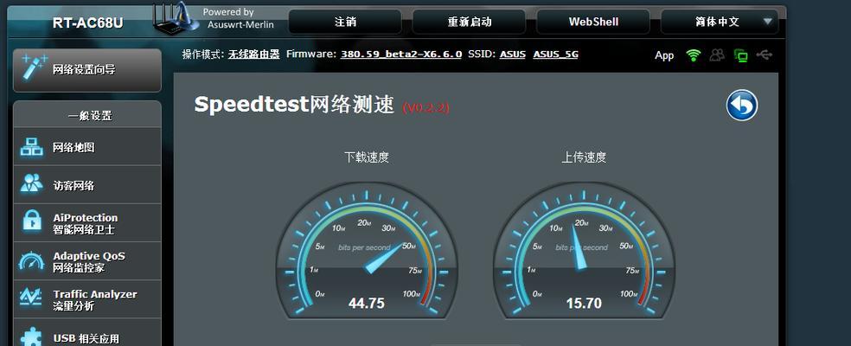Click the blue back arrow icon
This screenshot has width=851, height=346.
742,106
